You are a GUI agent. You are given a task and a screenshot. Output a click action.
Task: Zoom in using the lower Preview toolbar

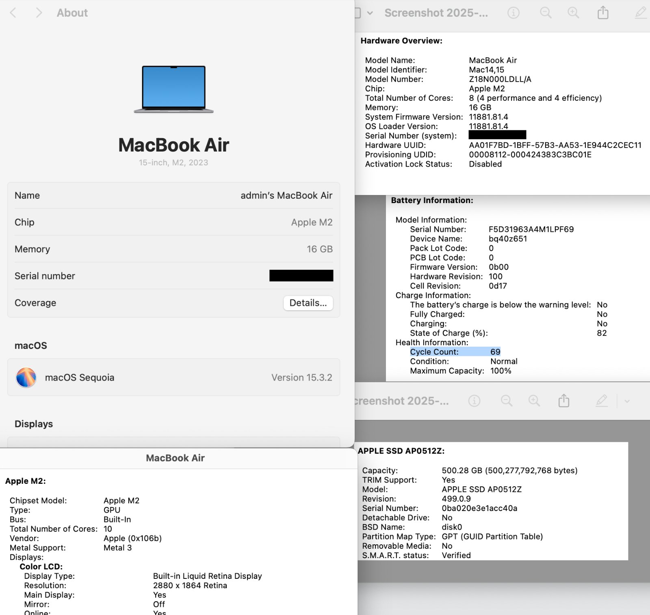tap(534, 401)
